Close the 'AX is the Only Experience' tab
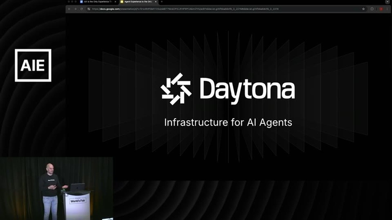This screenshot has width=392, height=220. tap(115, 2)
